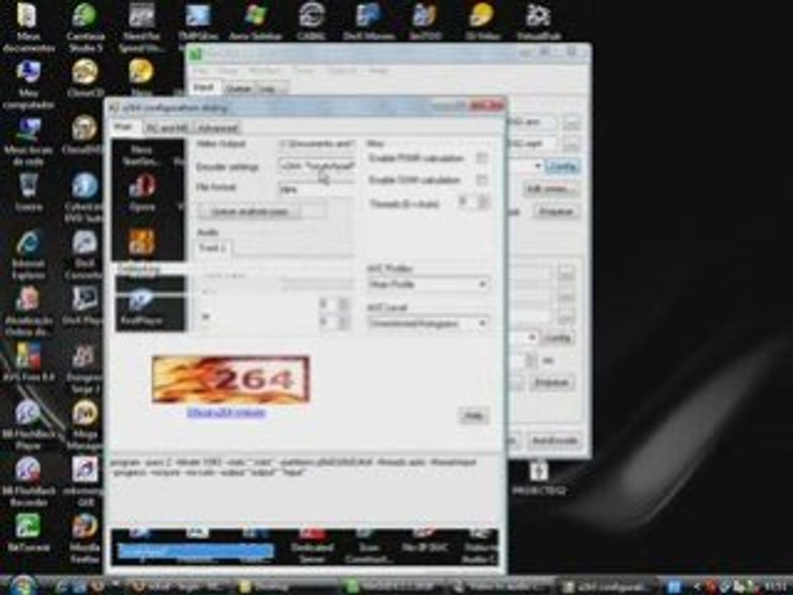This screenshot has width=793, height=595.
Task: Open the BB FlashBack Player icon
Action: [x=28, y=425]
